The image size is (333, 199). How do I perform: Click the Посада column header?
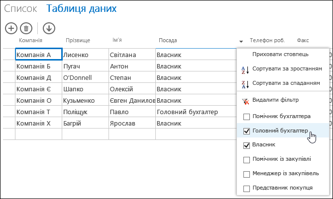pos(168,40)
